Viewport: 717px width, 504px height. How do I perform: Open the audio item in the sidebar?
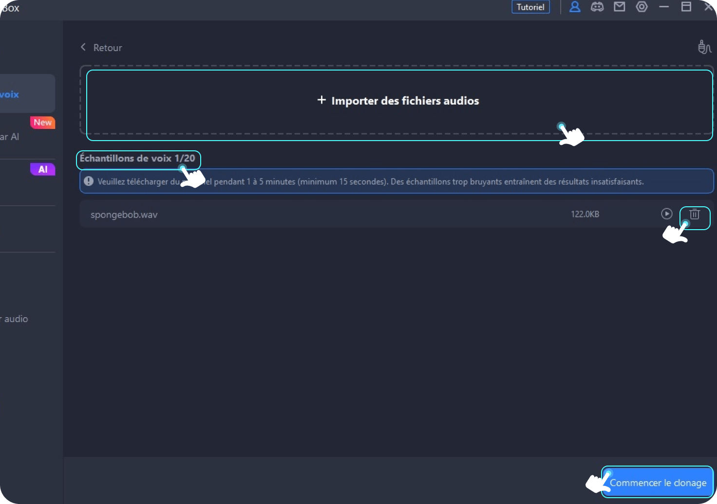click(16, 319)
